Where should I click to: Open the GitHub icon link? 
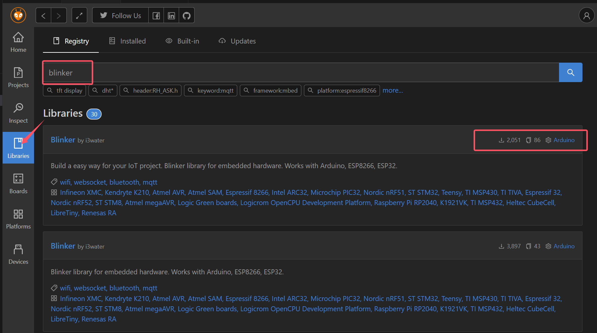click(x=187, y=15)
